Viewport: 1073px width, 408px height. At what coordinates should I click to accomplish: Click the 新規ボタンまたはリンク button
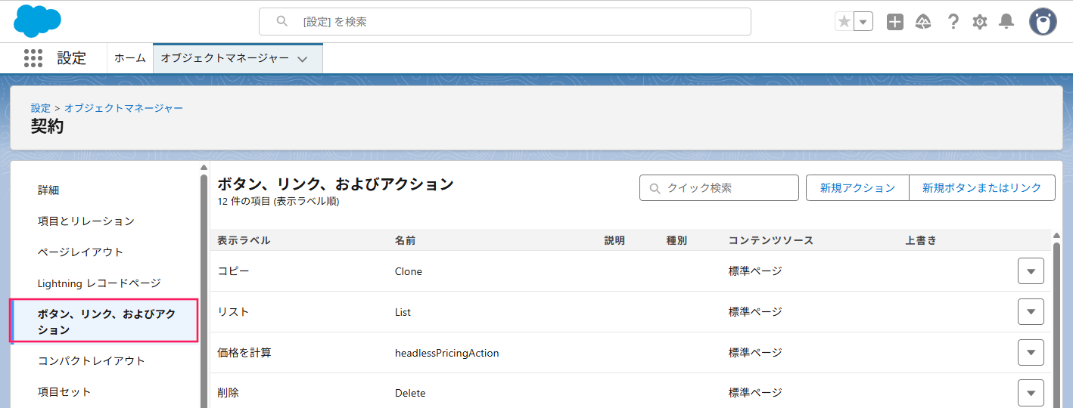pos(982,188)
